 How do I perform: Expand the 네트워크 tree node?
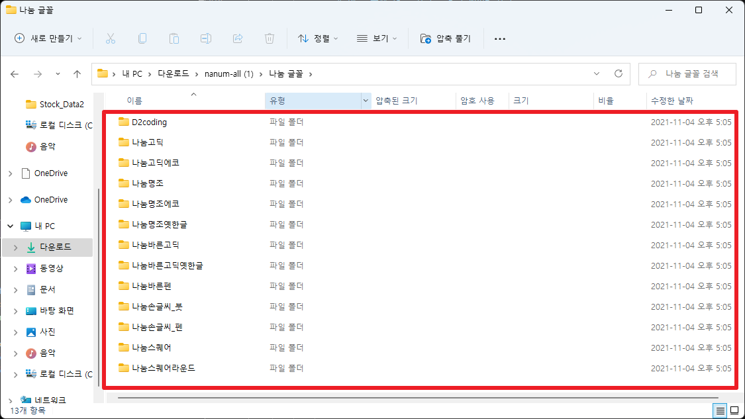(x=11, y=400)
